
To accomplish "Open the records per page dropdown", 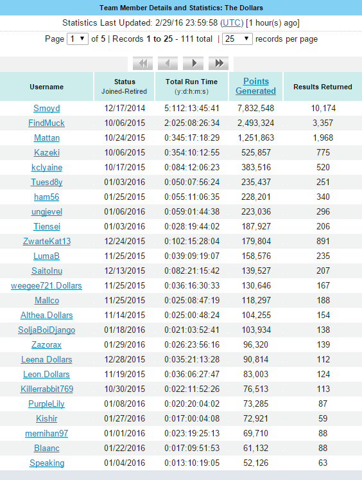I will [237, 39].
